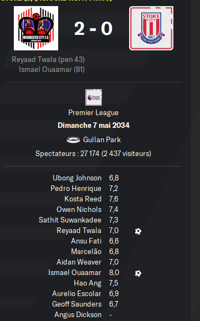Open the Gullan Park stadium link
This screenshot has height=321, width=200.
102,140
